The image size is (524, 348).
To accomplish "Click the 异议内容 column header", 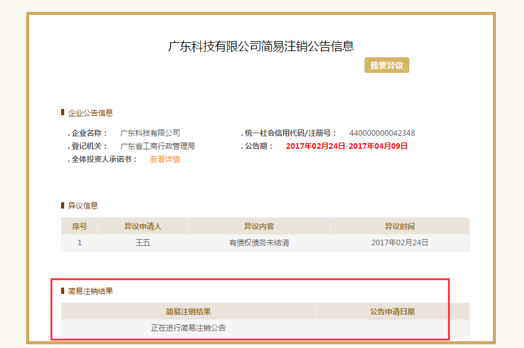I will point(259,226).
